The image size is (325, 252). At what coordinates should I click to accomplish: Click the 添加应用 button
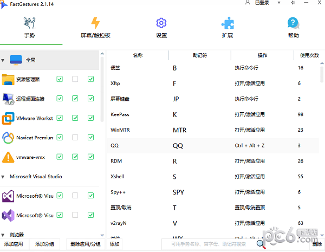[14, 244]
